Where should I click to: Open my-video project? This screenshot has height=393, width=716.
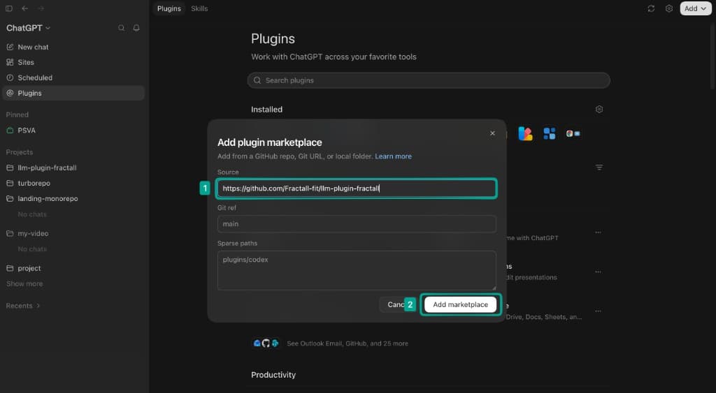(73, 233)
